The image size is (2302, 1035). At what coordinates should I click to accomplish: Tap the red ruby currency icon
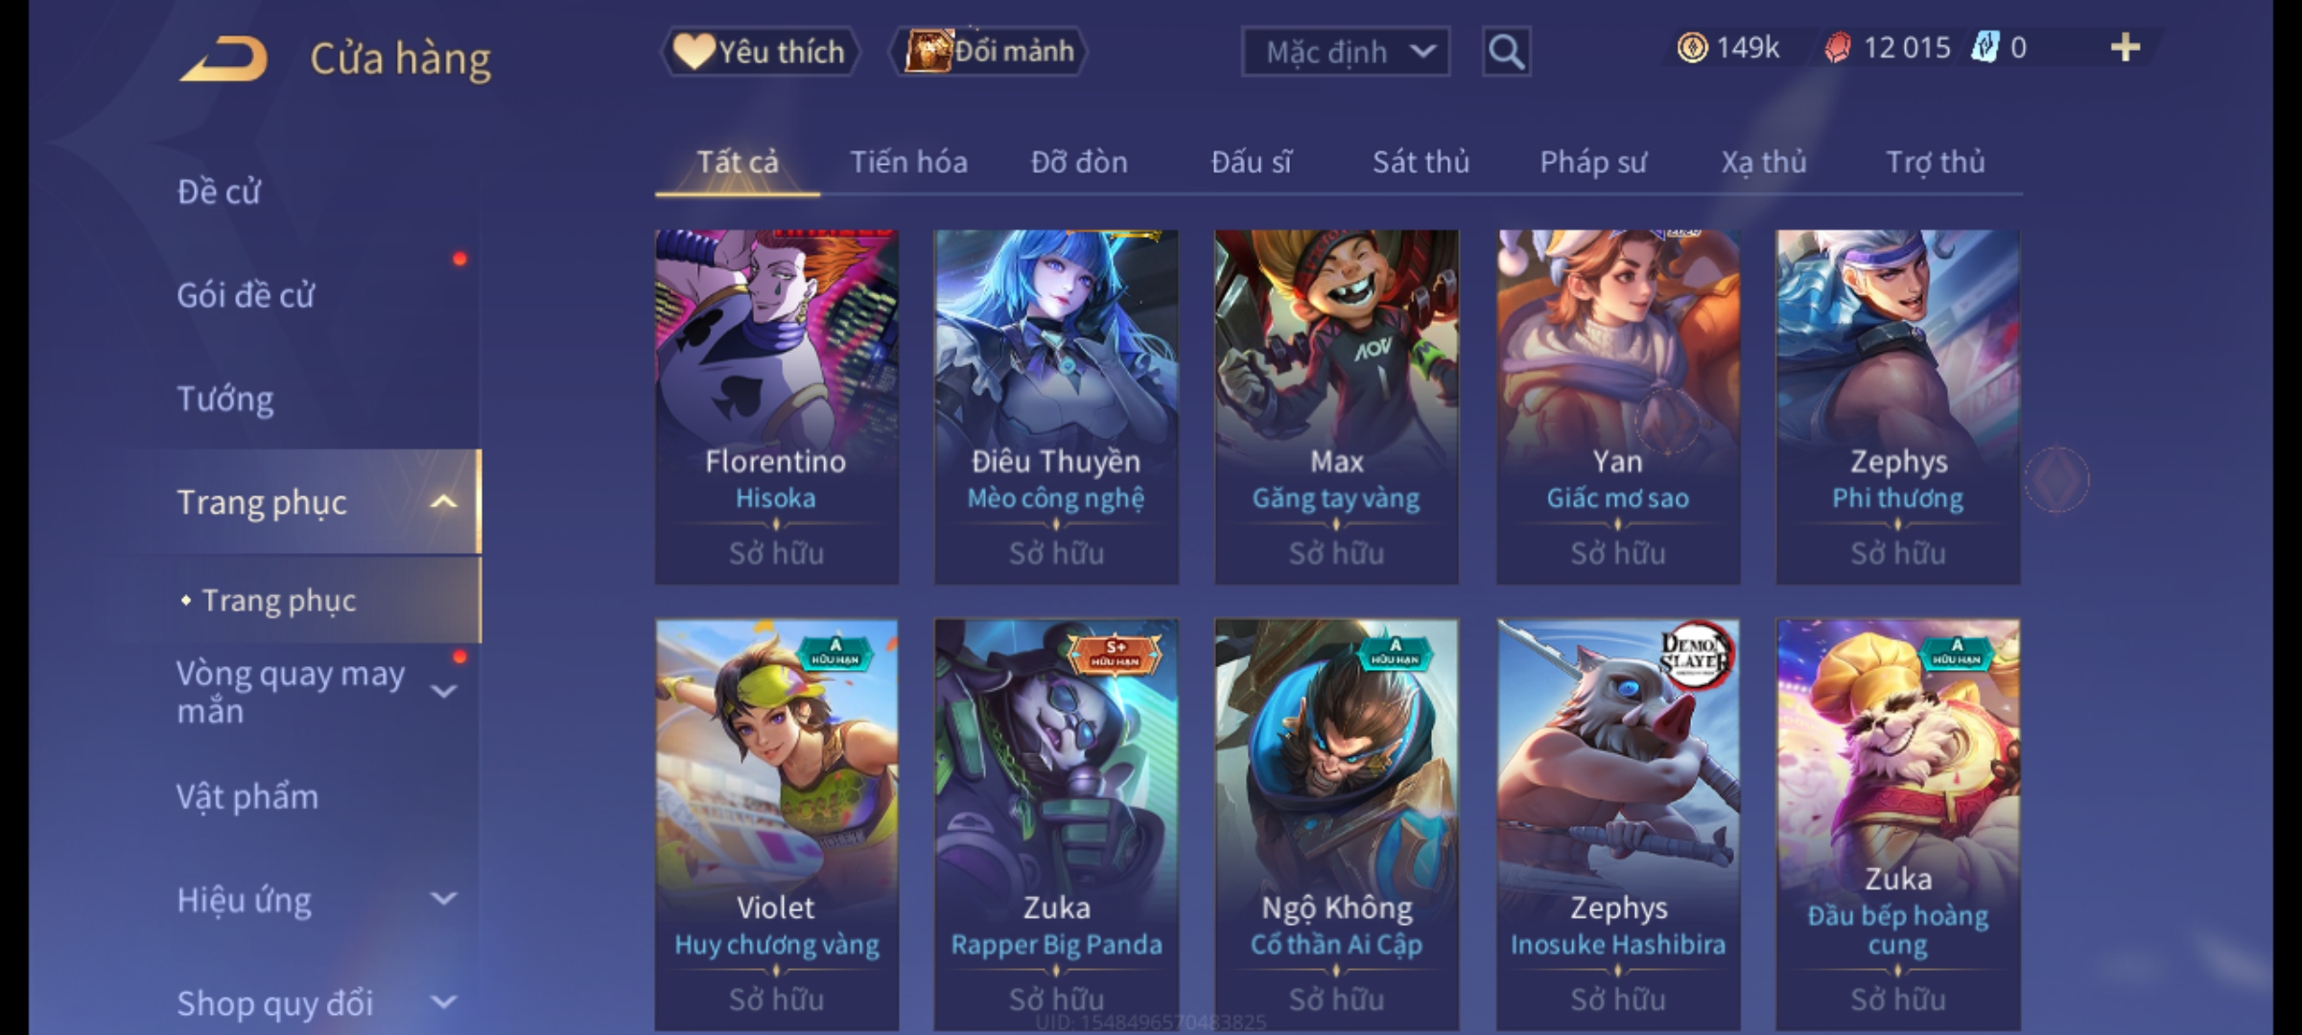(x=1837, y=48)
